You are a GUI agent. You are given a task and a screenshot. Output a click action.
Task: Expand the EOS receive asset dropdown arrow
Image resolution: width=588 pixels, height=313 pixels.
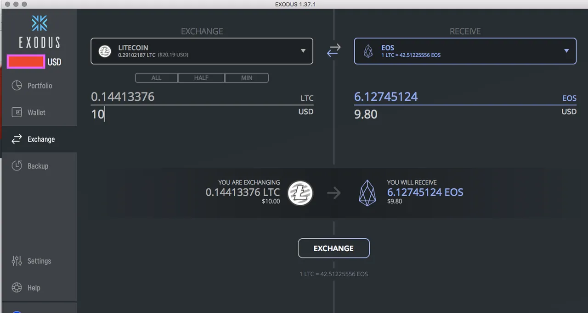(566, 51)
